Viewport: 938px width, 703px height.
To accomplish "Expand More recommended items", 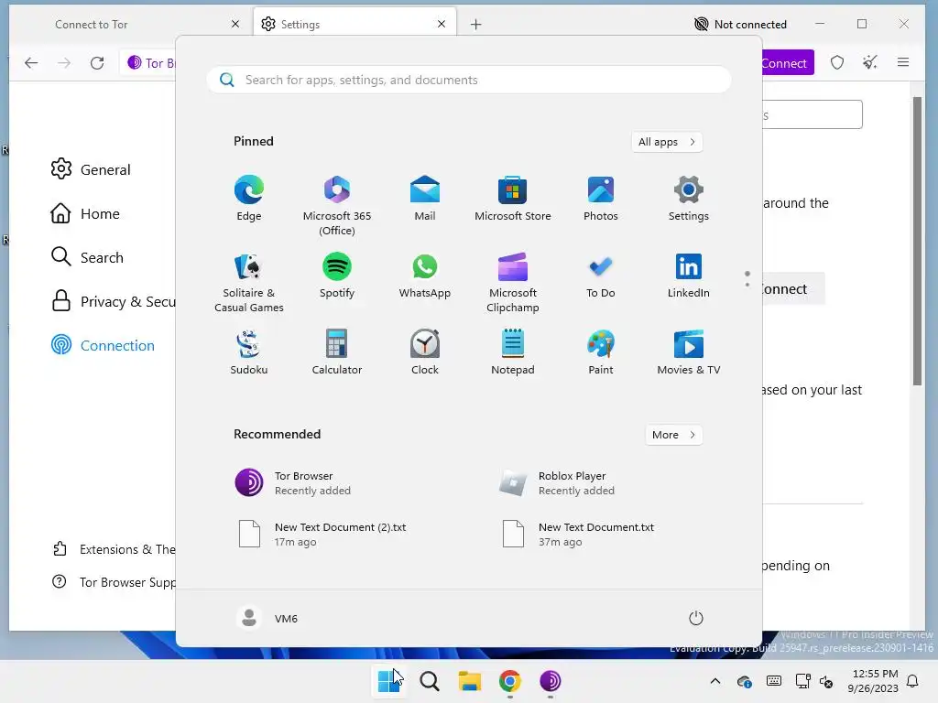I will tap(673, 435).
